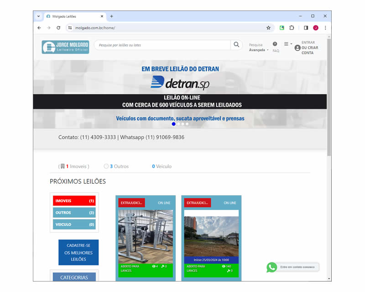Switch to the last carousel indicator dot
The image size is (365, 292).
187,124
